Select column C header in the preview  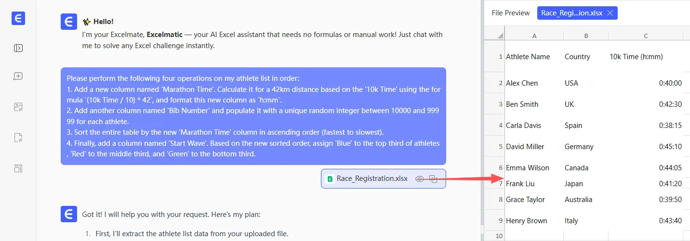tap(646, 36)
